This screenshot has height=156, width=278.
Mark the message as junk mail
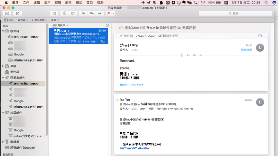[x=73, y=13]
